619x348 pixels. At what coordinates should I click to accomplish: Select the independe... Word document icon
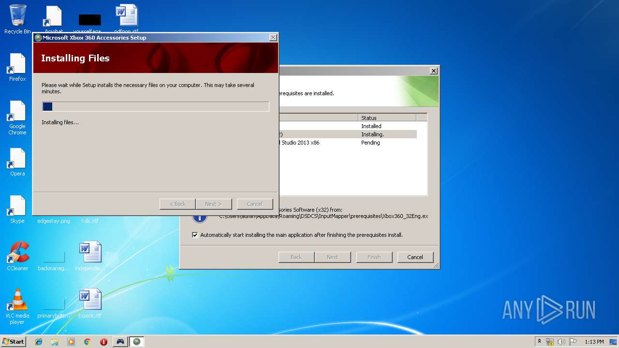[90, 256]
